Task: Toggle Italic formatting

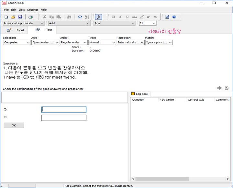Action: tap(120, 17)
